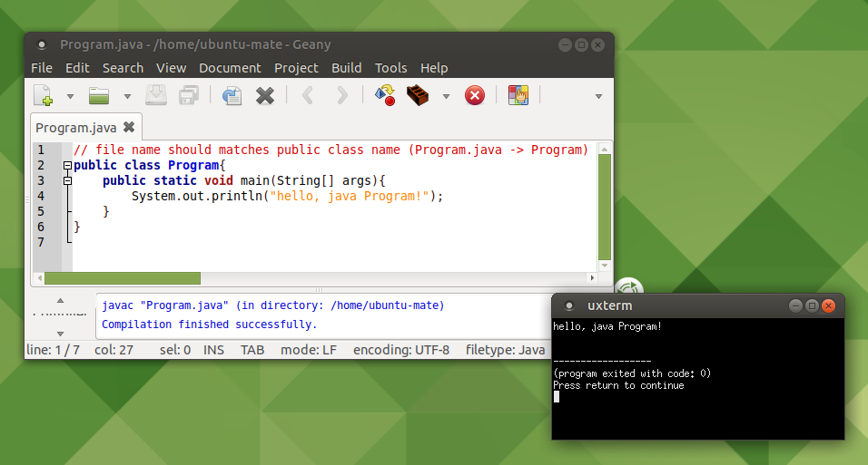
Task: Collapse the class Program fold marker
Action: click(67, 165)
